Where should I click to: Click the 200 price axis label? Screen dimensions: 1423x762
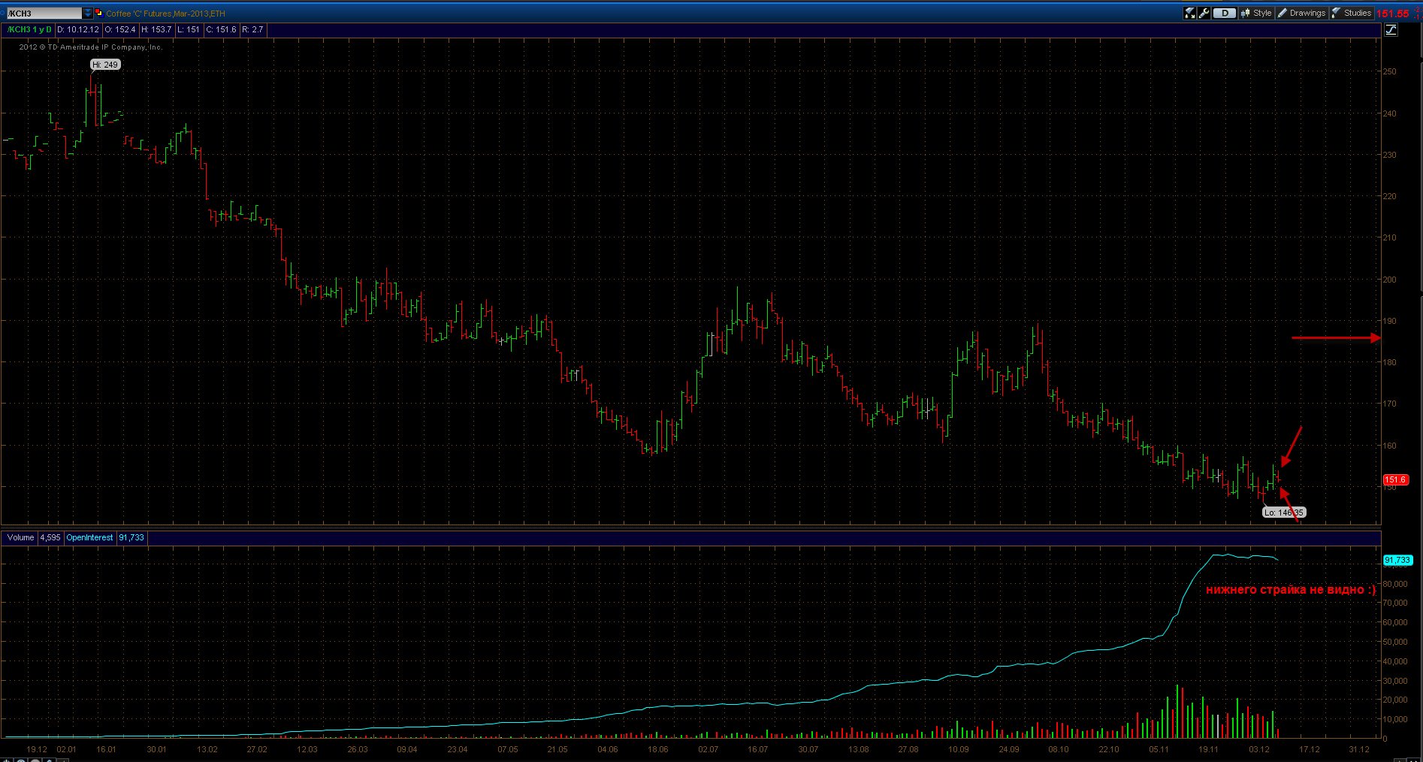(x=1390, y=280)
